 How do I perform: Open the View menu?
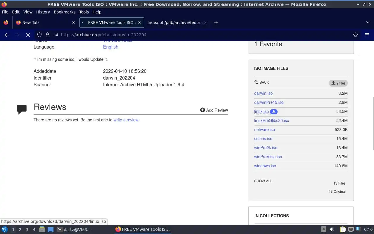click(28, 12)
